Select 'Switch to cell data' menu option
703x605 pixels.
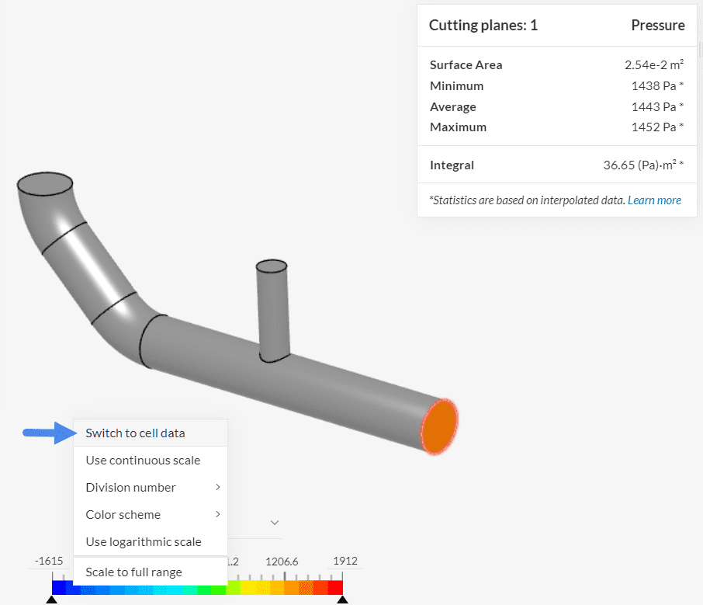(135, 433)
